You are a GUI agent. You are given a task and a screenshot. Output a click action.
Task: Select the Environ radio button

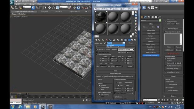[105, 50]
